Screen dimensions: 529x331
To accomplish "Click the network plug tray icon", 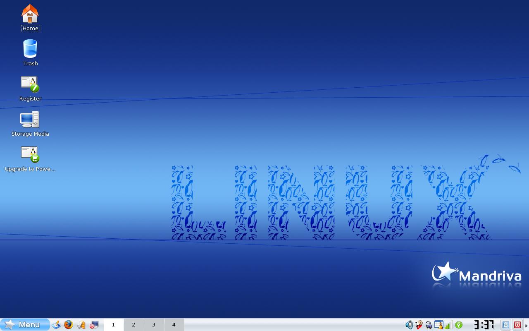I will (x=429, y=325).
